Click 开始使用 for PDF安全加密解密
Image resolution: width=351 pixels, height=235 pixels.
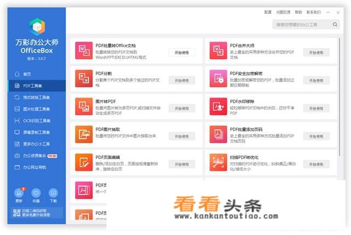tap(316, 81)
